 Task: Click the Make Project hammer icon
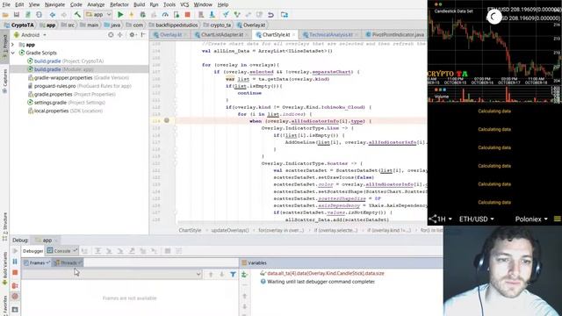pyautogui.click(x=77, y=15)
